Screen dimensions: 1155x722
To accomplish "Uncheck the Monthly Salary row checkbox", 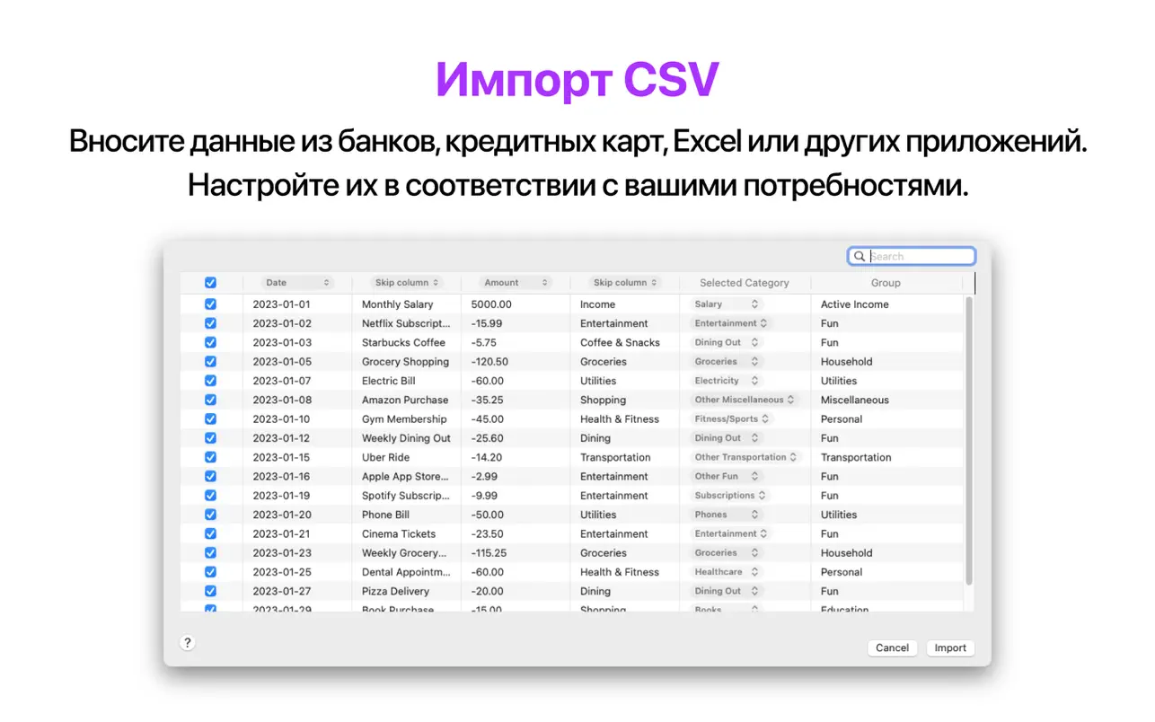I will coord(210,304).
